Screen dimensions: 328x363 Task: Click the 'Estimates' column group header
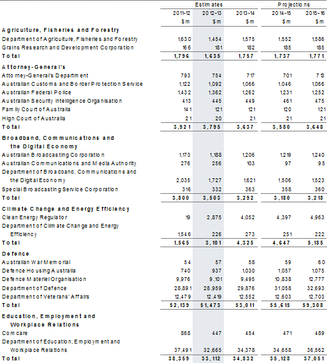coord(209,5)
